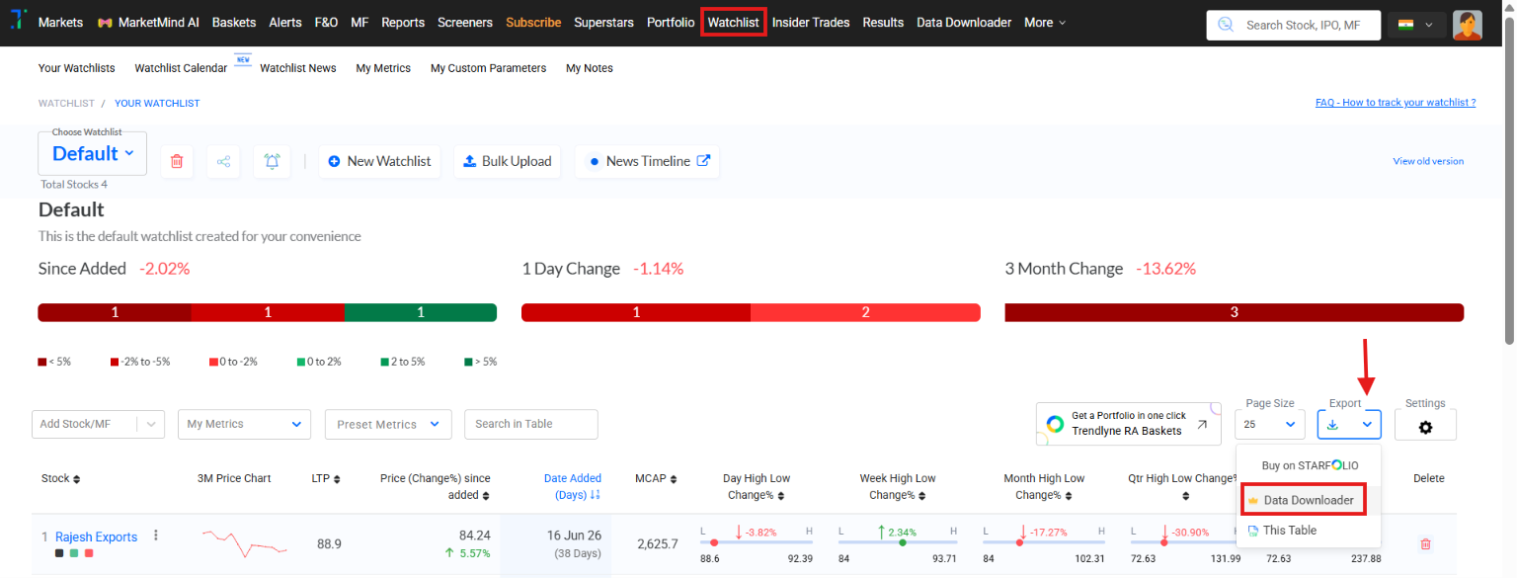Open the My Custom Parameters tab

[x=488, y=68]
